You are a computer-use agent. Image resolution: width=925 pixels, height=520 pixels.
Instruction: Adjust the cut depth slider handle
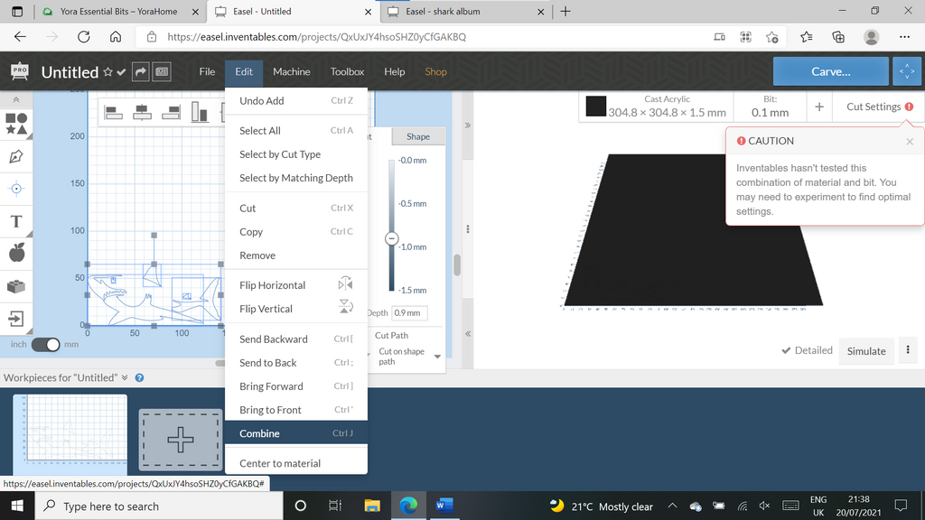click(x=391, y=238)
